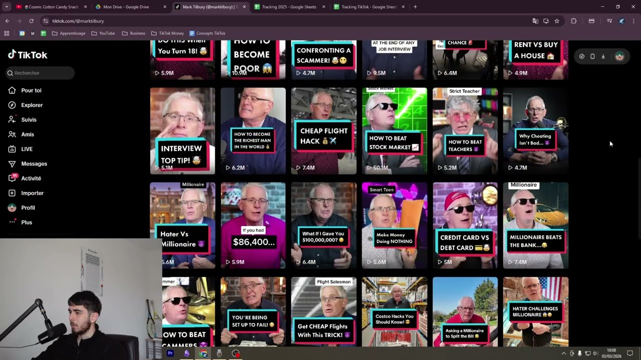Open the TikTok home logo

click(x=28, y=55)
